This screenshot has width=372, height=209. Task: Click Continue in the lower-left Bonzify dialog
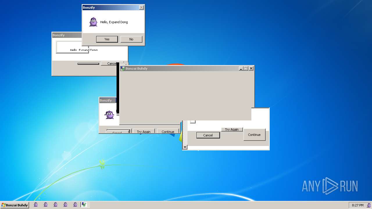[x=168, y=131]
